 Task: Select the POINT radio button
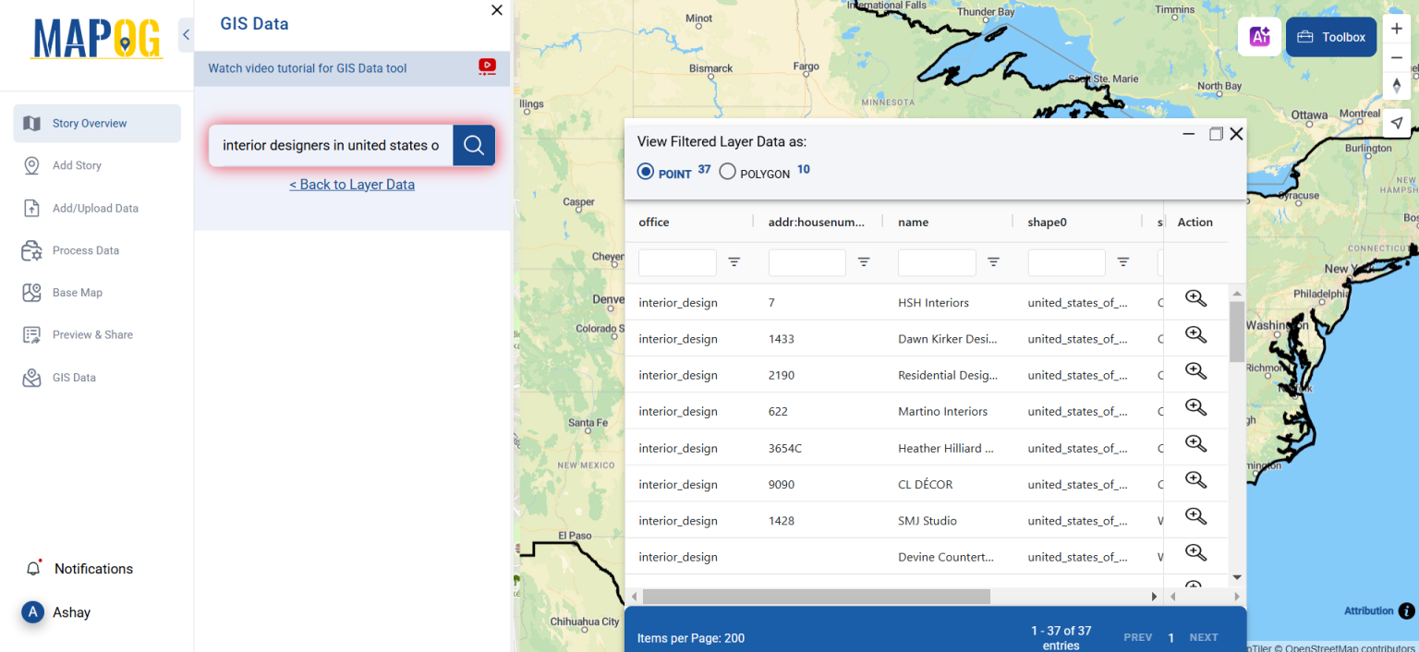[x=645, y=171]
